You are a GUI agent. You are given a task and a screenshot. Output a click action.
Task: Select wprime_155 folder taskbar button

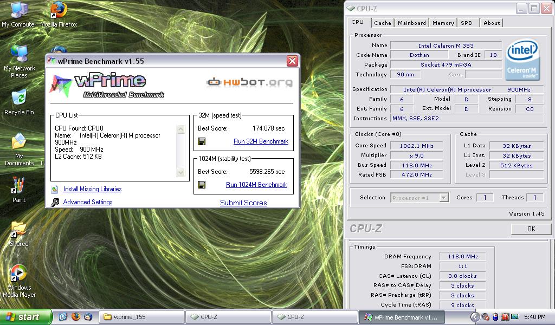coord(141,317)
